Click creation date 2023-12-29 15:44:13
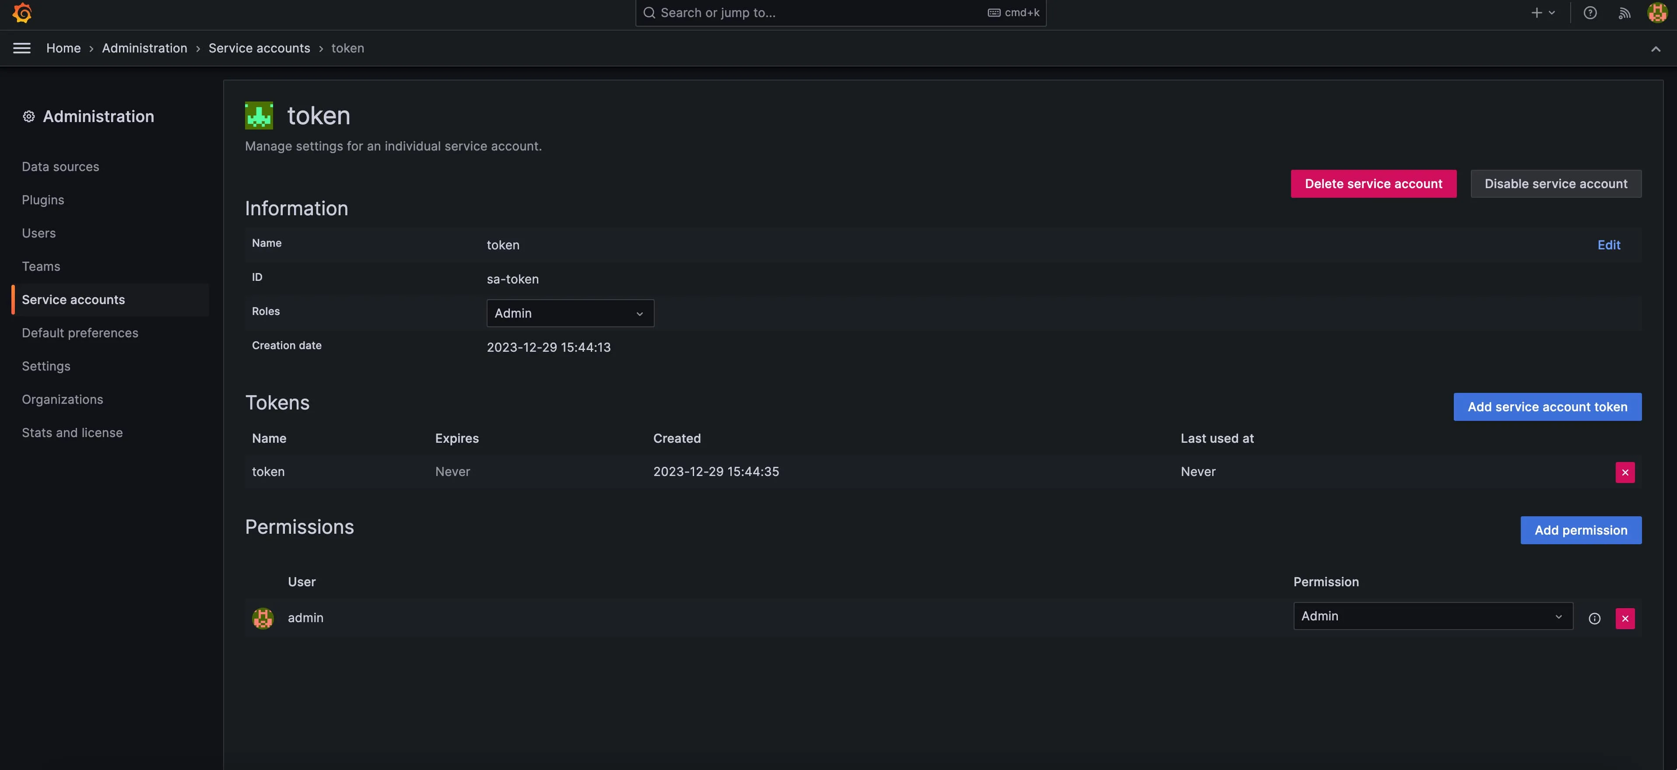 pos(549,347)
